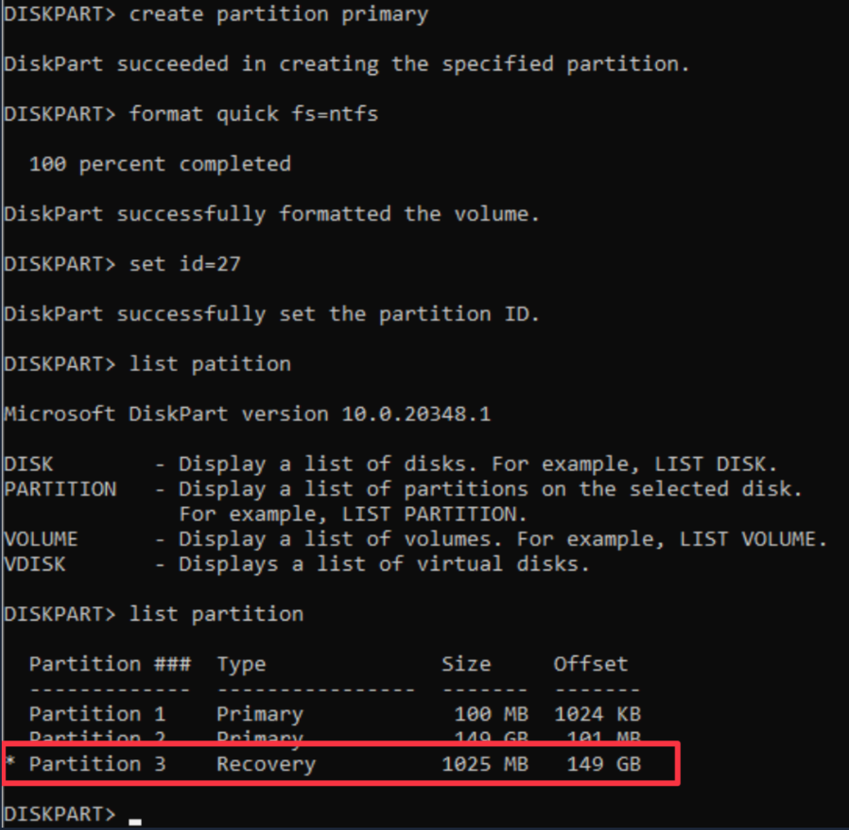Click 'DiskPart successfully formatted the volume.' message

(x=272, y=214)
